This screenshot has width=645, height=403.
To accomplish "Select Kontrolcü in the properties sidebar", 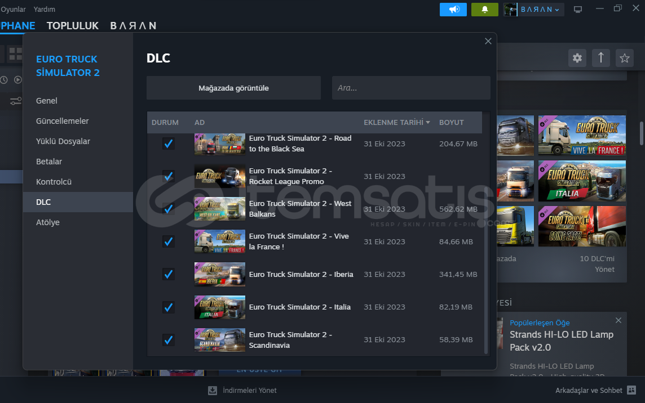I will pyautogui.click(x=78, y=182).
